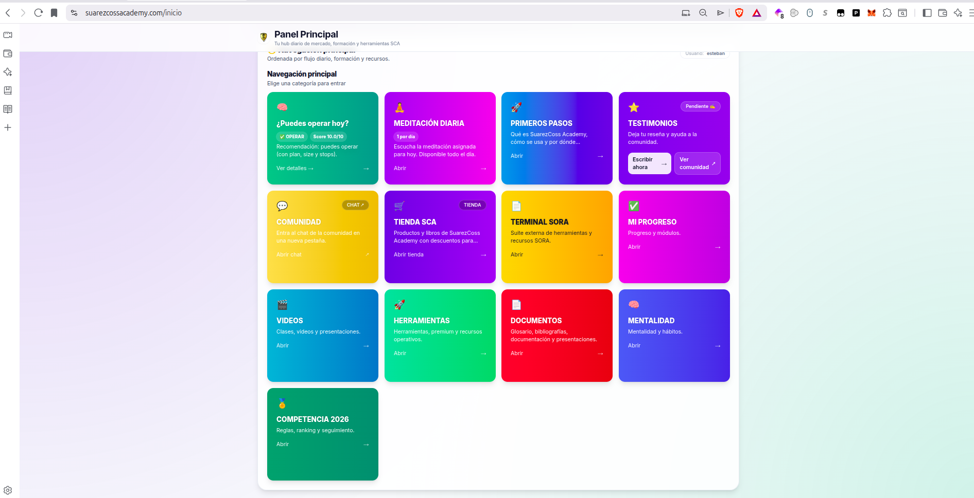Open sidebar settings gear icon
This screenshot has height=498, width=974.
click(x=8, y=490)
